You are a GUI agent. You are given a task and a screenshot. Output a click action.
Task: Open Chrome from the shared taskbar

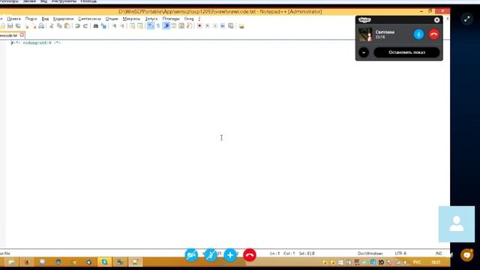click(73, 262)
